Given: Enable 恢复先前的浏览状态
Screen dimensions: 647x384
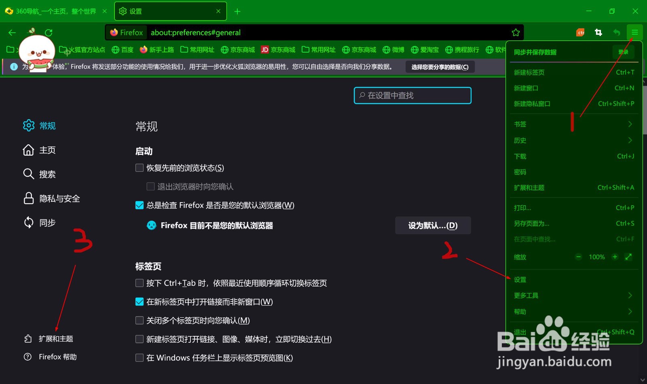Looking at the screenshot, I should (x=139, y=168).
